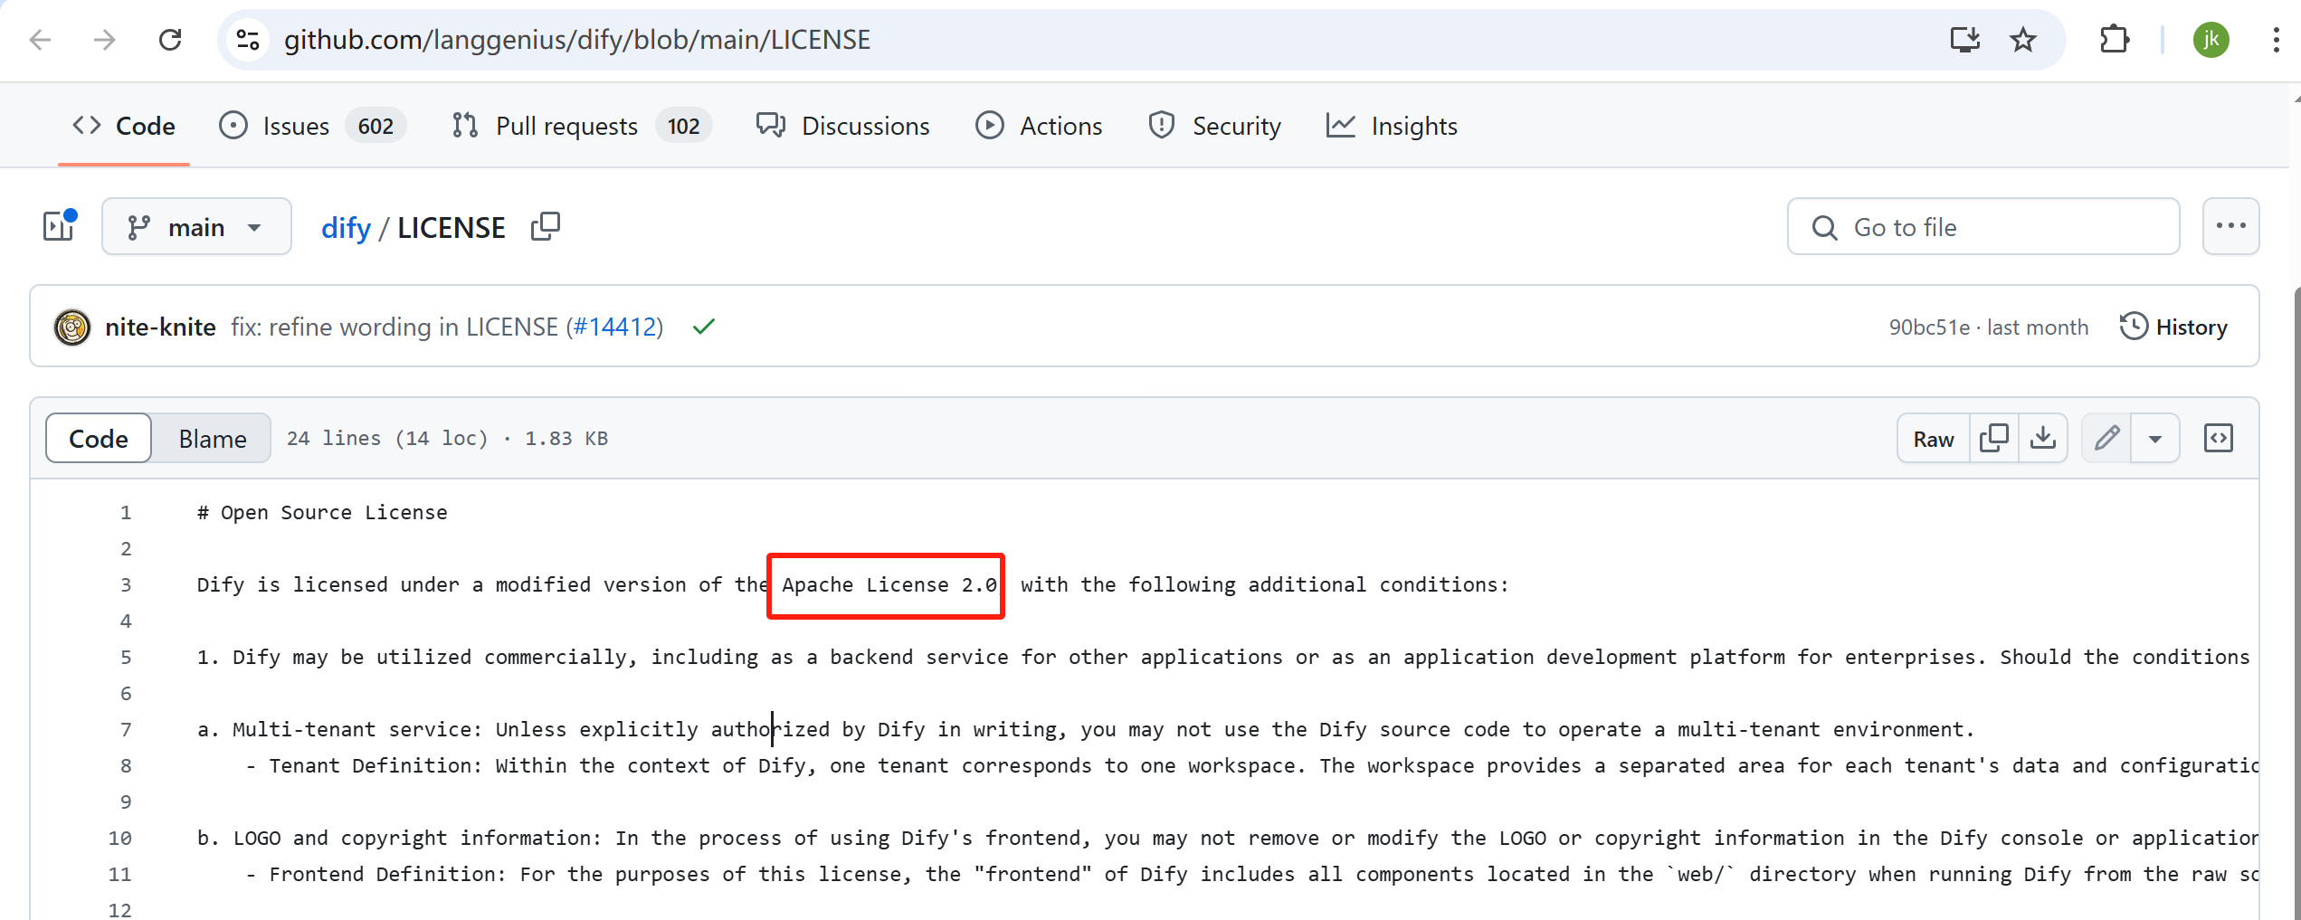Click 'Apache License 2.0' text on line 3
The width and height of the screenshot is (2301, 920).
[x=889, y=584]
